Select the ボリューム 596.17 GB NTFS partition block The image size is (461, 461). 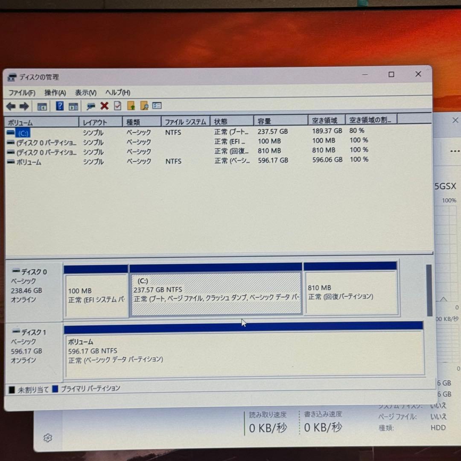pos(244,350)
